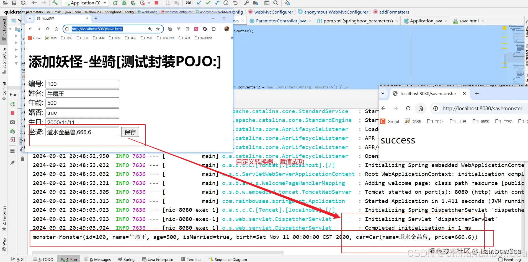This screenshot has width=528, height=262.
Task: Click the Git Commit green checkmark
Action: [x=208, y=3]
